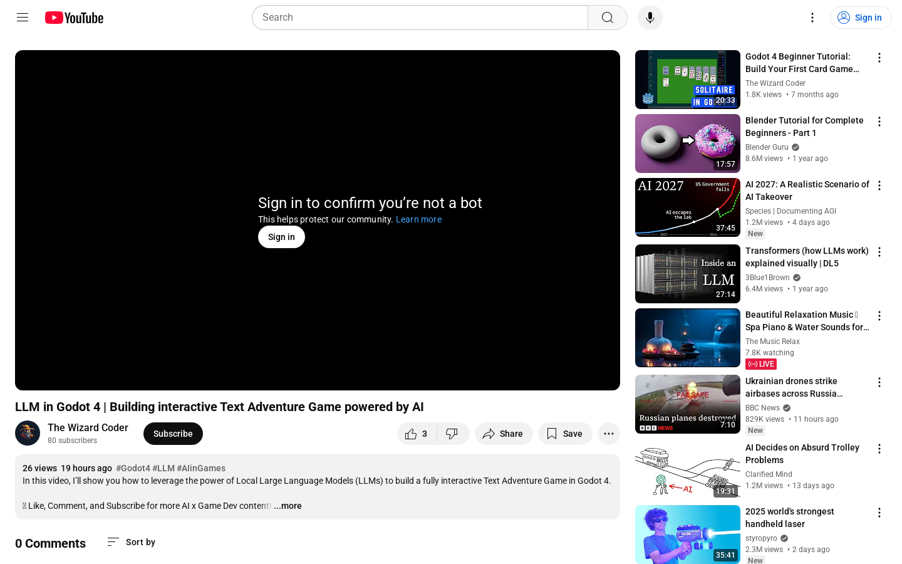Click the LIVE badge on relaxation music

point(761,364)
